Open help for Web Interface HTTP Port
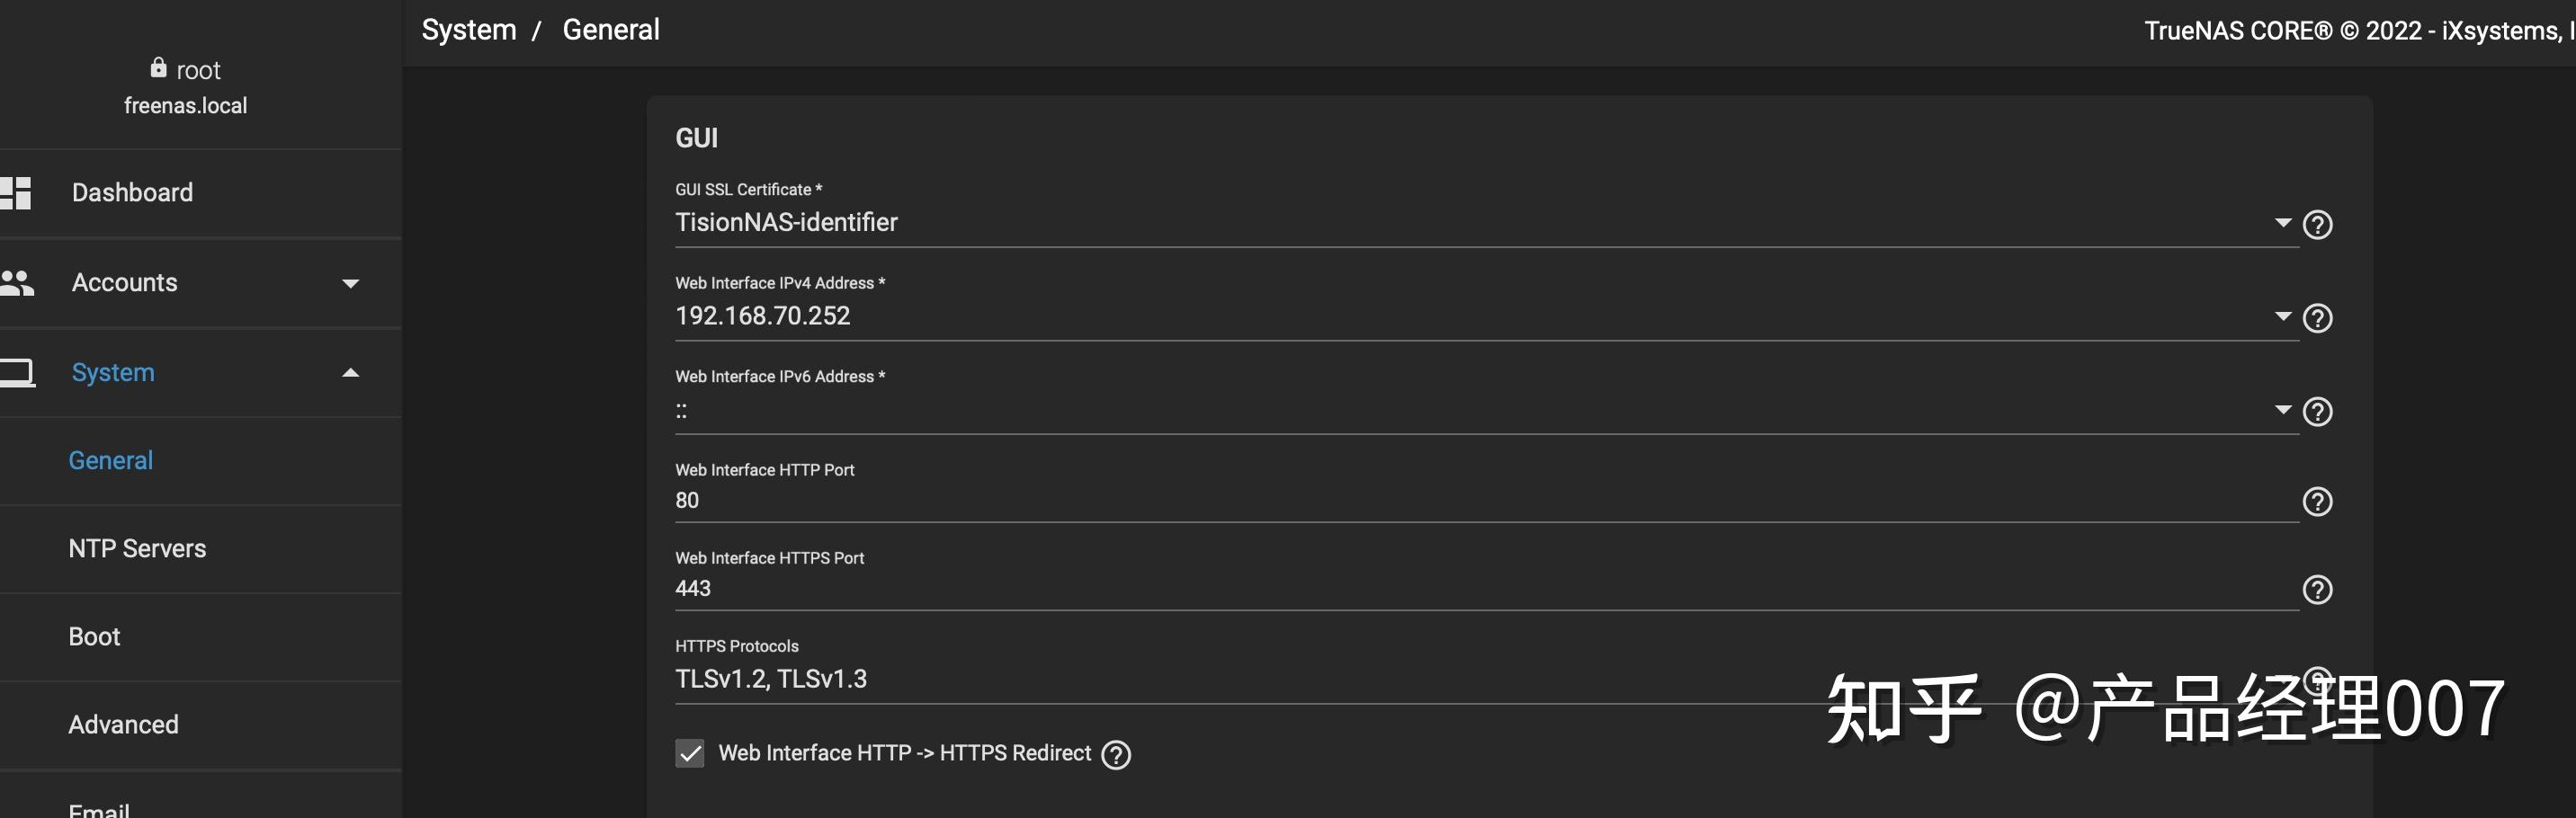The width and height of the screenshot is (2576, 818). point(2319,502)
